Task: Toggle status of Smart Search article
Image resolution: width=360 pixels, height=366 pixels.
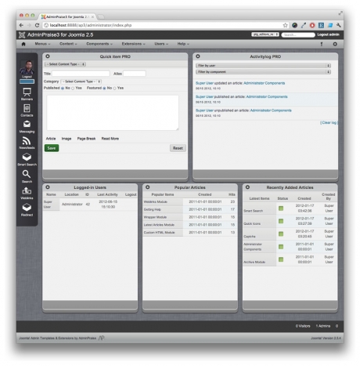Action: [281, 208]
